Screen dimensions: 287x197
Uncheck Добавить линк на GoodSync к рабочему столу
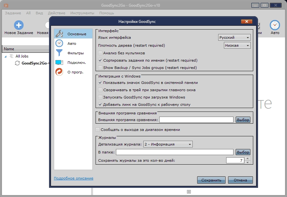click(x=100, y=105)
